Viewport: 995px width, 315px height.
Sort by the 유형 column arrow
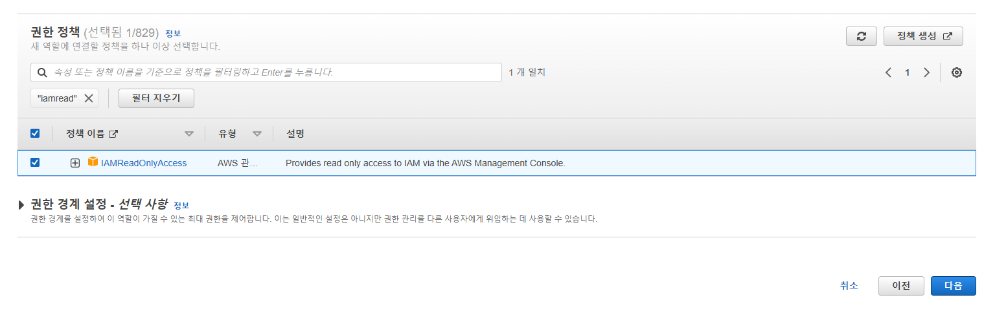tap(257, 134)
